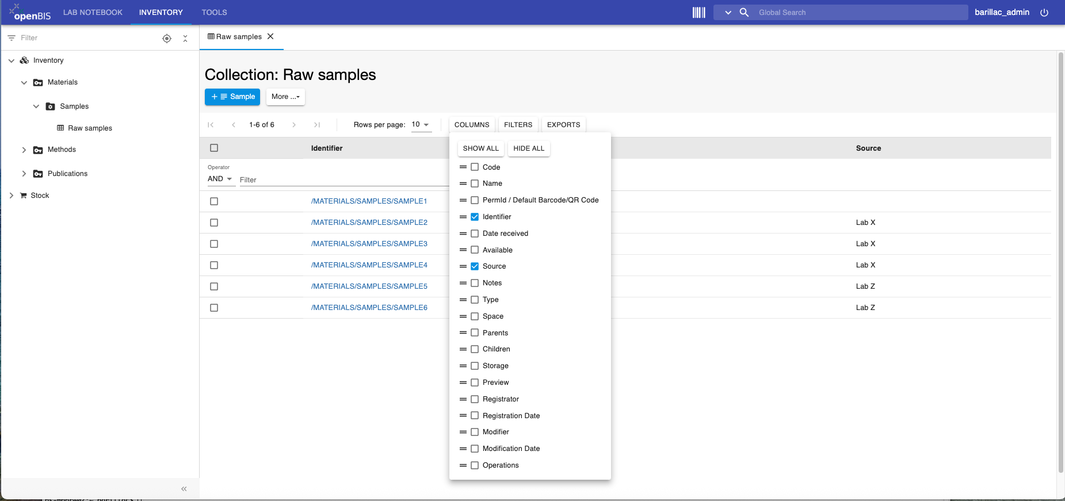
Task: Expand the Methods tree node
Action: pos(24,150)
